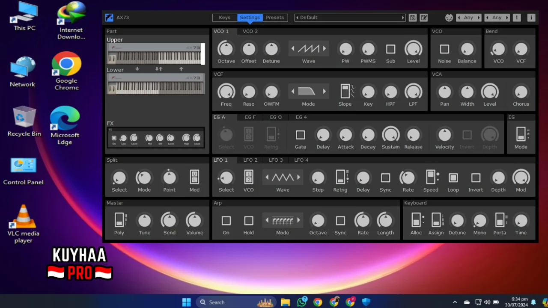The image size is (548, 308).
Task: Click the swap up-down arrows icon
Action: pyautogui.click(x=158, y=69)
